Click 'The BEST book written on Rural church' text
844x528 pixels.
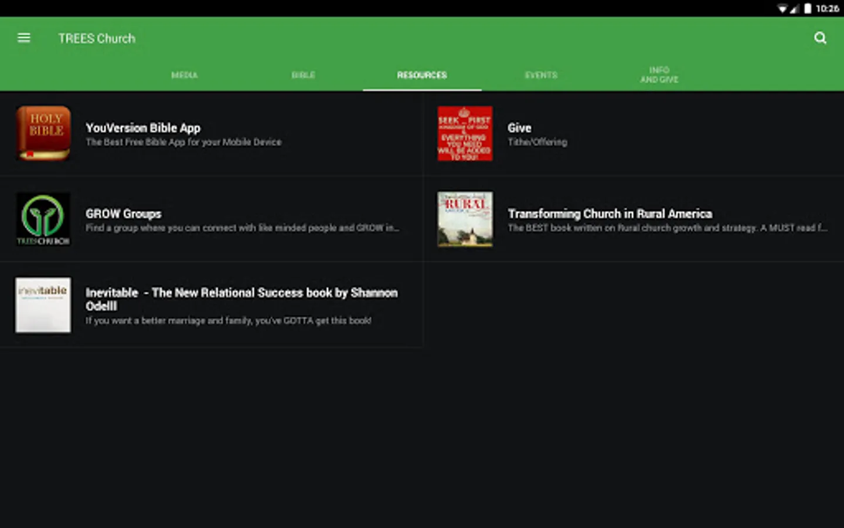point(668,228)
